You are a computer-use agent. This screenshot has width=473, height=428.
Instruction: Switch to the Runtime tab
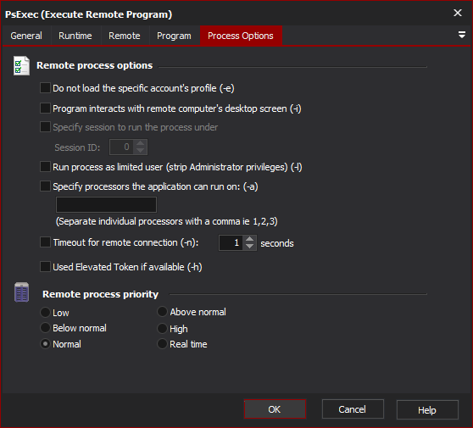click(x=75, y=36)
